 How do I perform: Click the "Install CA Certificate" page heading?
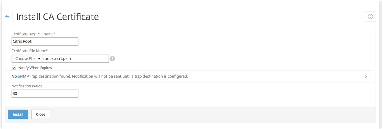click(57, 17)
